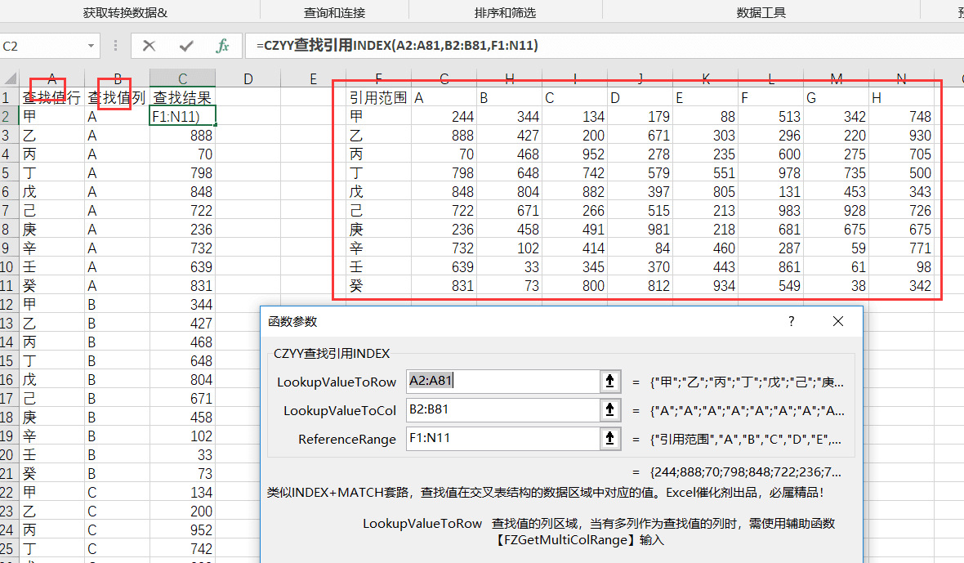964x563 pixels.
Task: Open Insert Function fx icon
Action: click(222, 46)
